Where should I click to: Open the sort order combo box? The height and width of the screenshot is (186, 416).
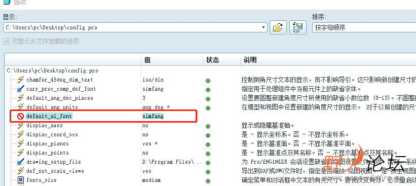click(x=364, y=27)
